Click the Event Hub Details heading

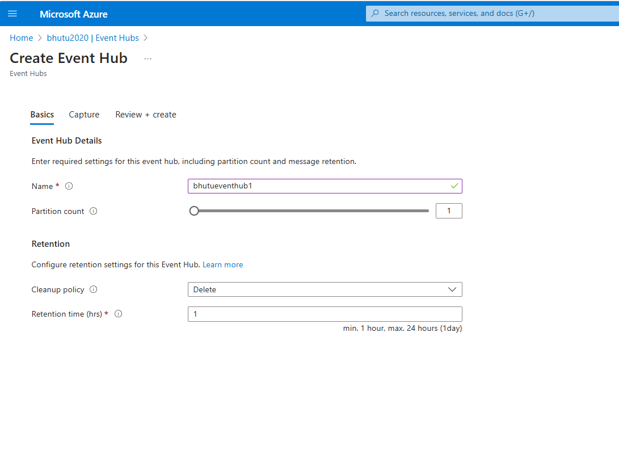tap(67, 141)
